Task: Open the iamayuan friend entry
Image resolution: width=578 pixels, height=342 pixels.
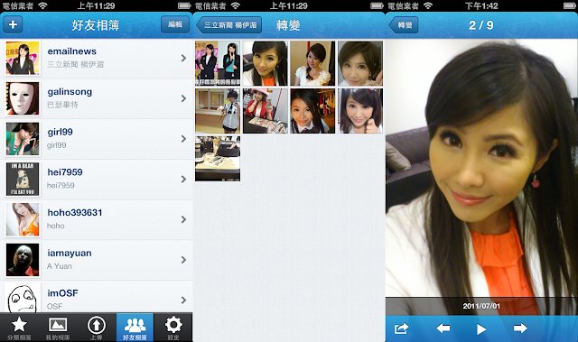Action: pos(97,260)
